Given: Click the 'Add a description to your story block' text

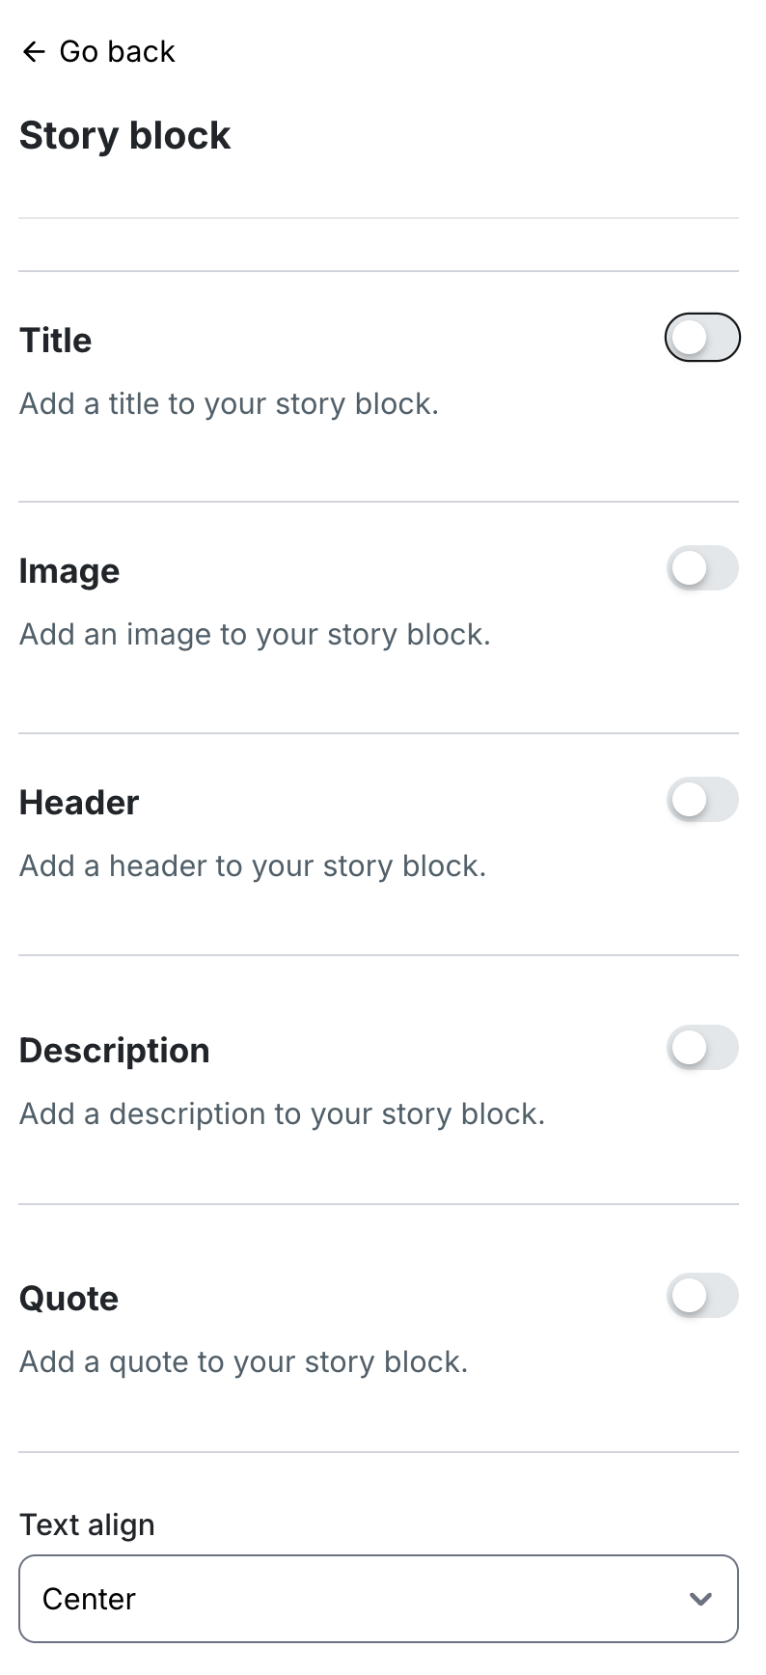Looking at the screenshot, I should point(282,1113).
